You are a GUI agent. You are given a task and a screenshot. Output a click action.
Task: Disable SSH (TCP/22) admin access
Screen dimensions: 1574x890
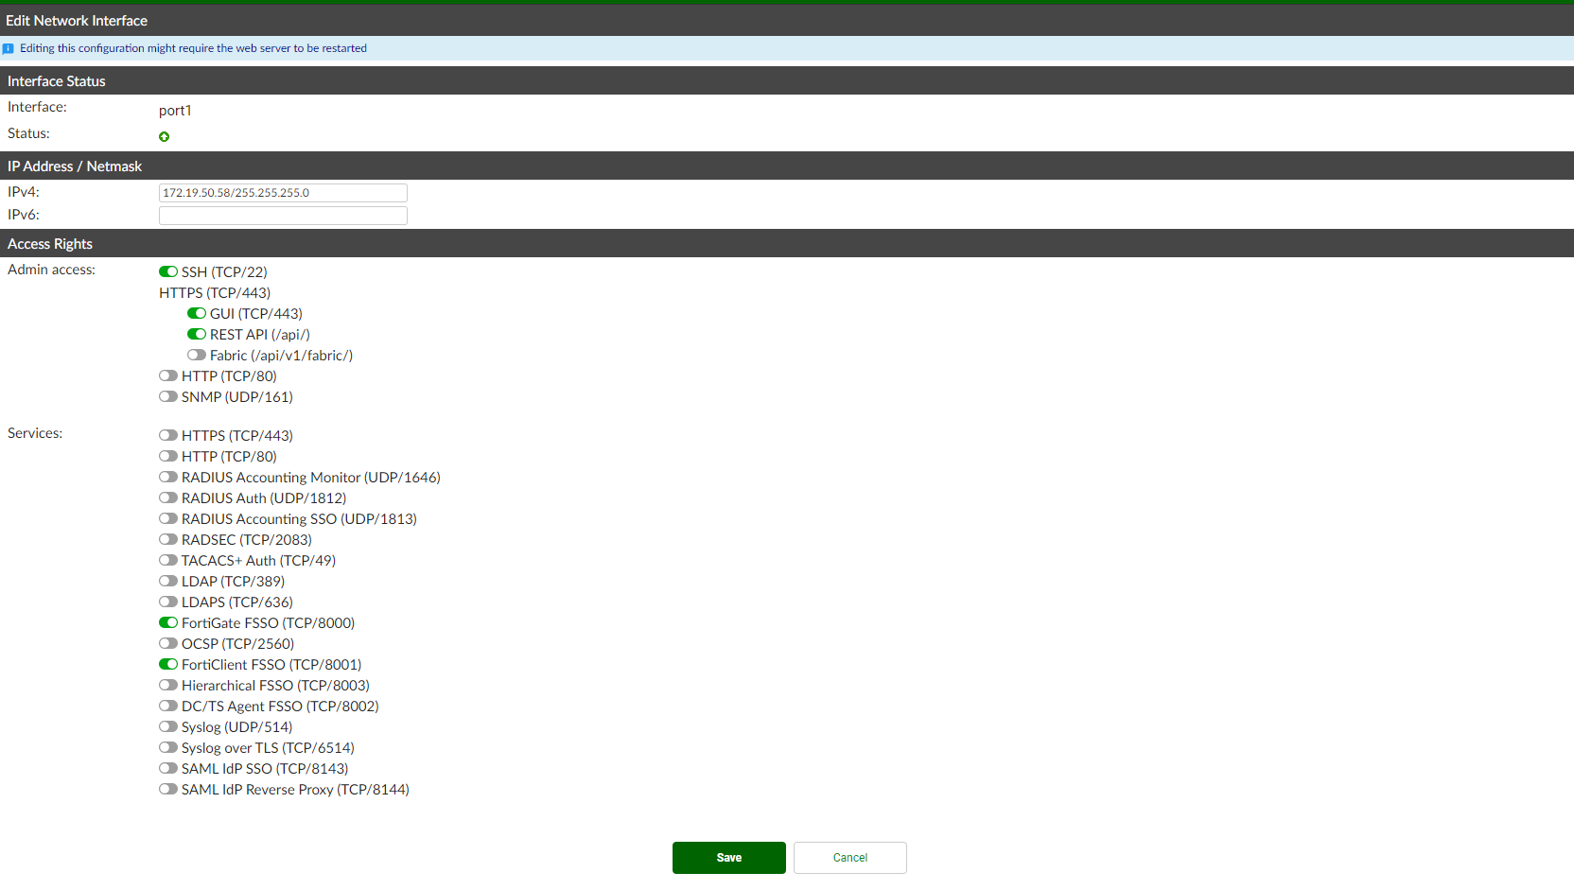pos(168,271)
